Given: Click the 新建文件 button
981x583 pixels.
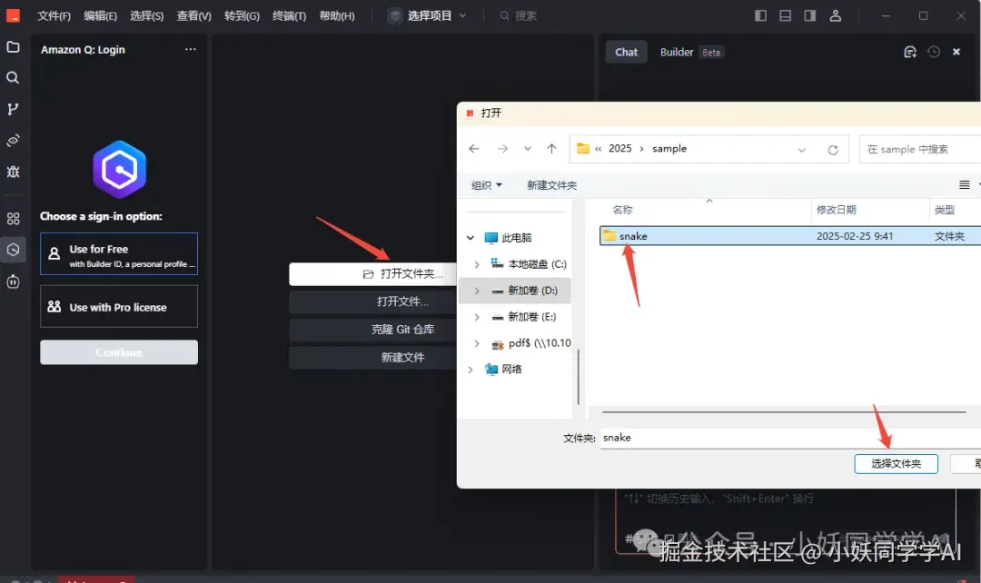Looking at the screenshot, I should [x=373, y=357].
